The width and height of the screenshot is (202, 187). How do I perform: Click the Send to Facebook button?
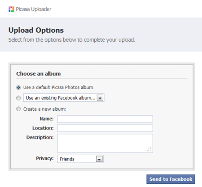(171, 179)
